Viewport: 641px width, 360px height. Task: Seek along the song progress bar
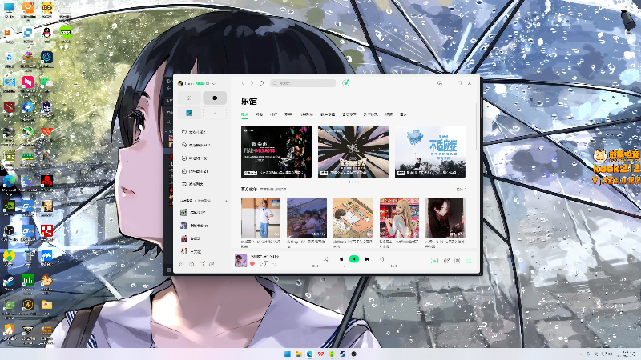354,266
